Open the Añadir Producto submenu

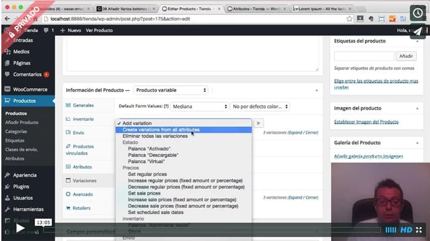click(x=22, y=123)
